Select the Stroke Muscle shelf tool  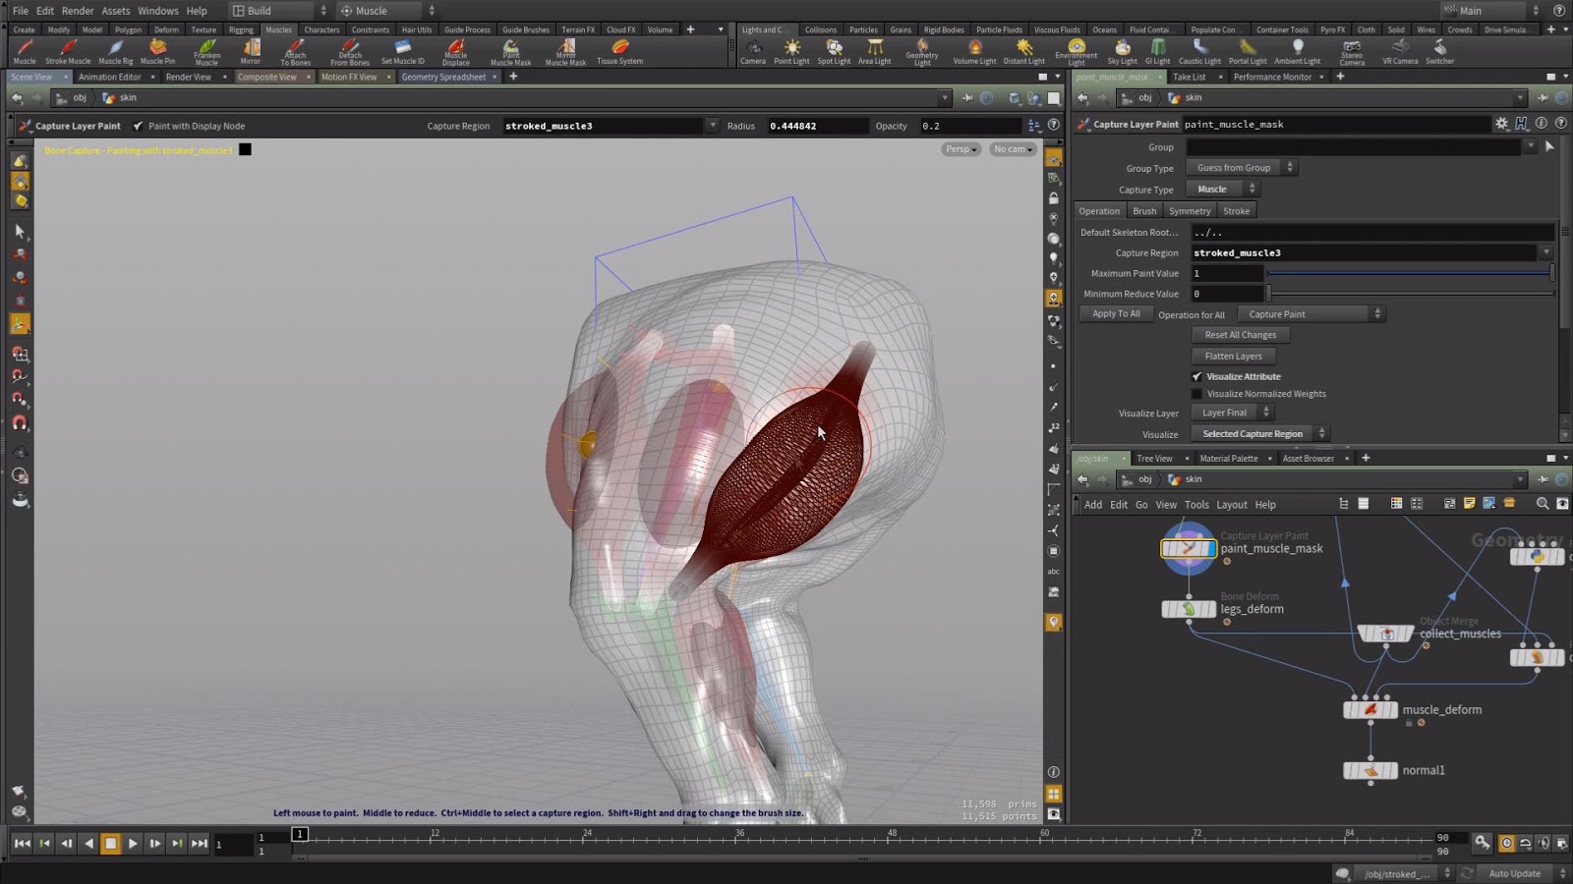tap(69, 51)
